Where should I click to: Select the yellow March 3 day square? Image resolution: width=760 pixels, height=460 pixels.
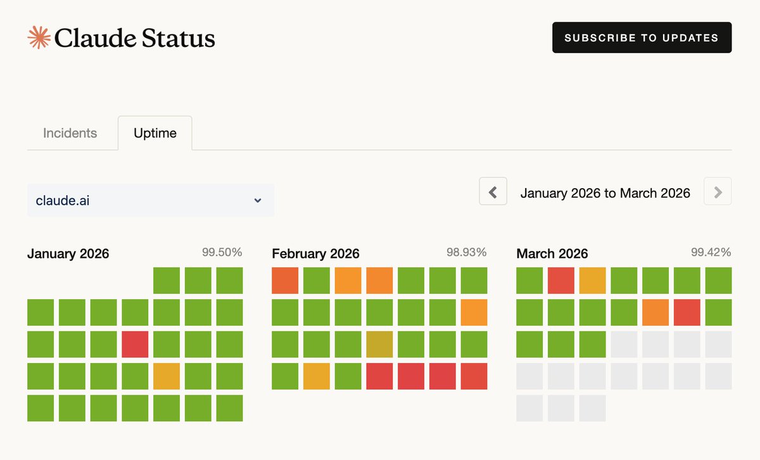tap(592, 281)
